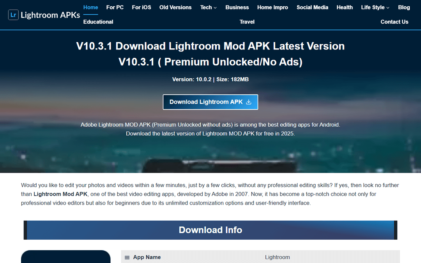
Task: Click the Lr logo icon
Action: coord(13,15)
